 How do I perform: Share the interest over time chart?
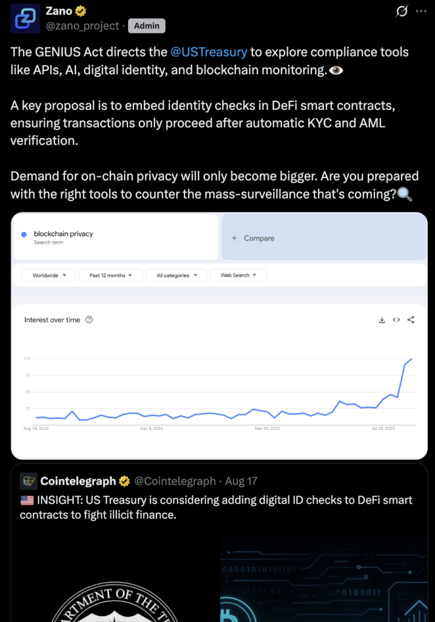(411, 320)
